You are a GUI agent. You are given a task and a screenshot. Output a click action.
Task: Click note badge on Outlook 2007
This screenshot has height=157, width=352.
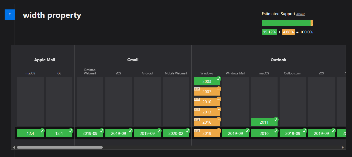[x=197, y=89]
